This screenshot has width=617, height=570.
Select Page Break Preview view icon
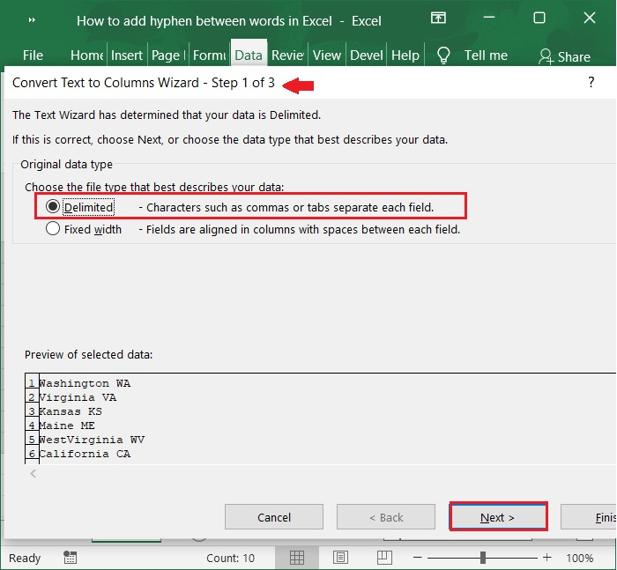[385, 558]
